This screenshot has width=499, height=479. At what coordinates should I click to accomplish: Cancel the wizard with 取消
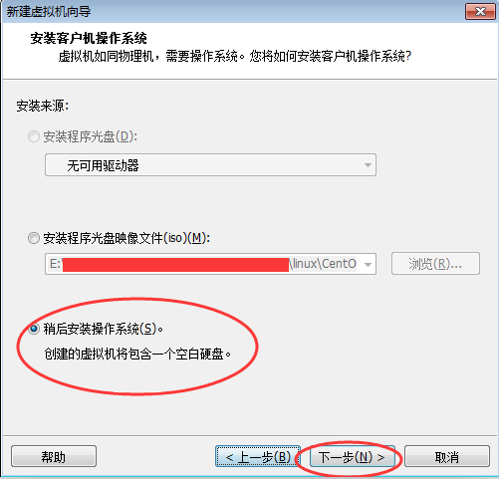pyautogui.click(x=447, y=456)
